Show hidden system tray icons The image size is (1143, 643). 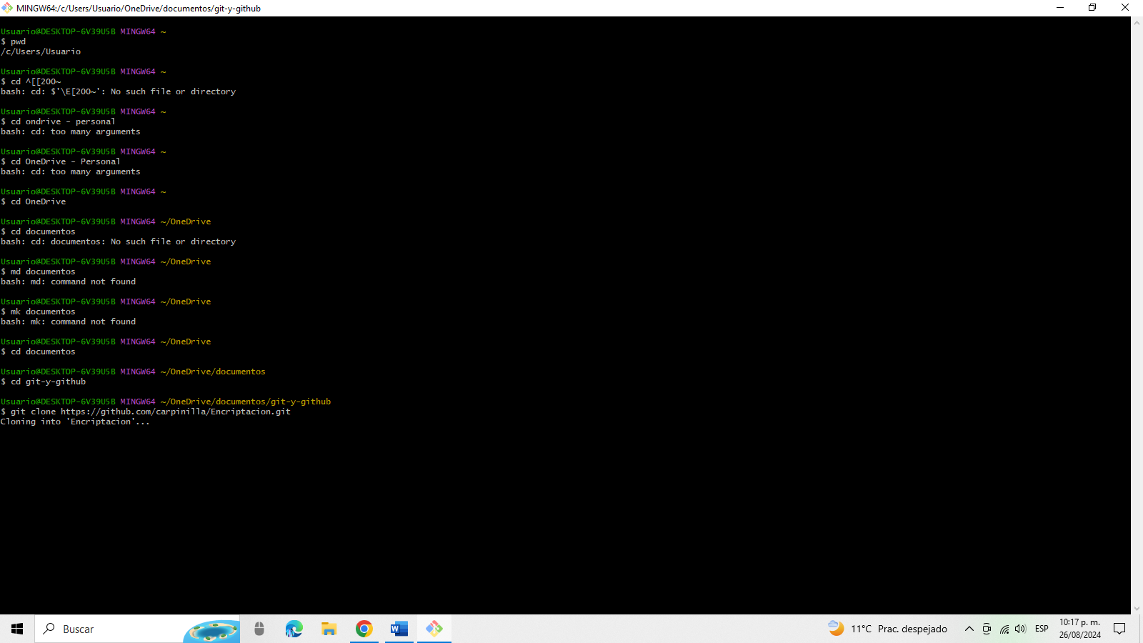click(x=969, y=629)
